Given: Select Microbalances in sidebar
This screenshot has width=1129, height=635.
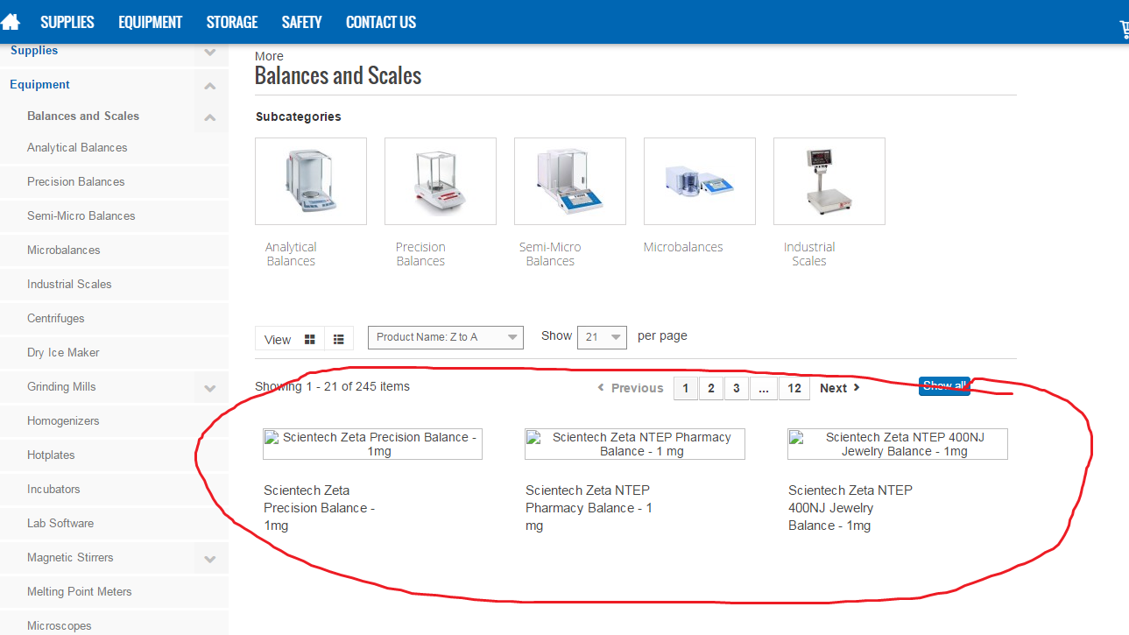Looking at the screenshot, I should [64, 250].
